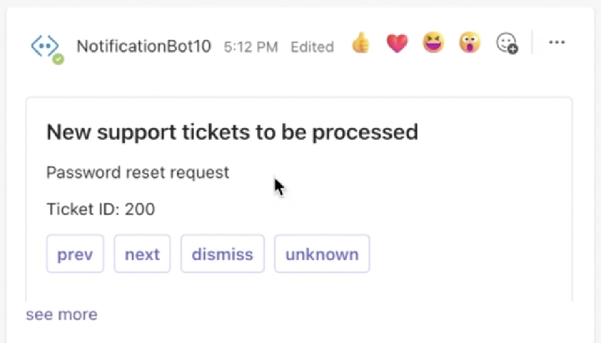Add the surprised face reaction
The height and width of the screenshot is (343, 601).
coord(470,43)
